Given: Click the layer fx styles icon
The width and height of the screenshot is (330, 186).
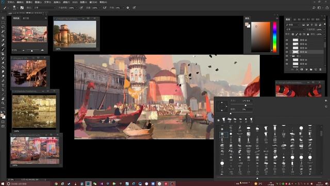Looking at the screenshot, I should (297, 69).
